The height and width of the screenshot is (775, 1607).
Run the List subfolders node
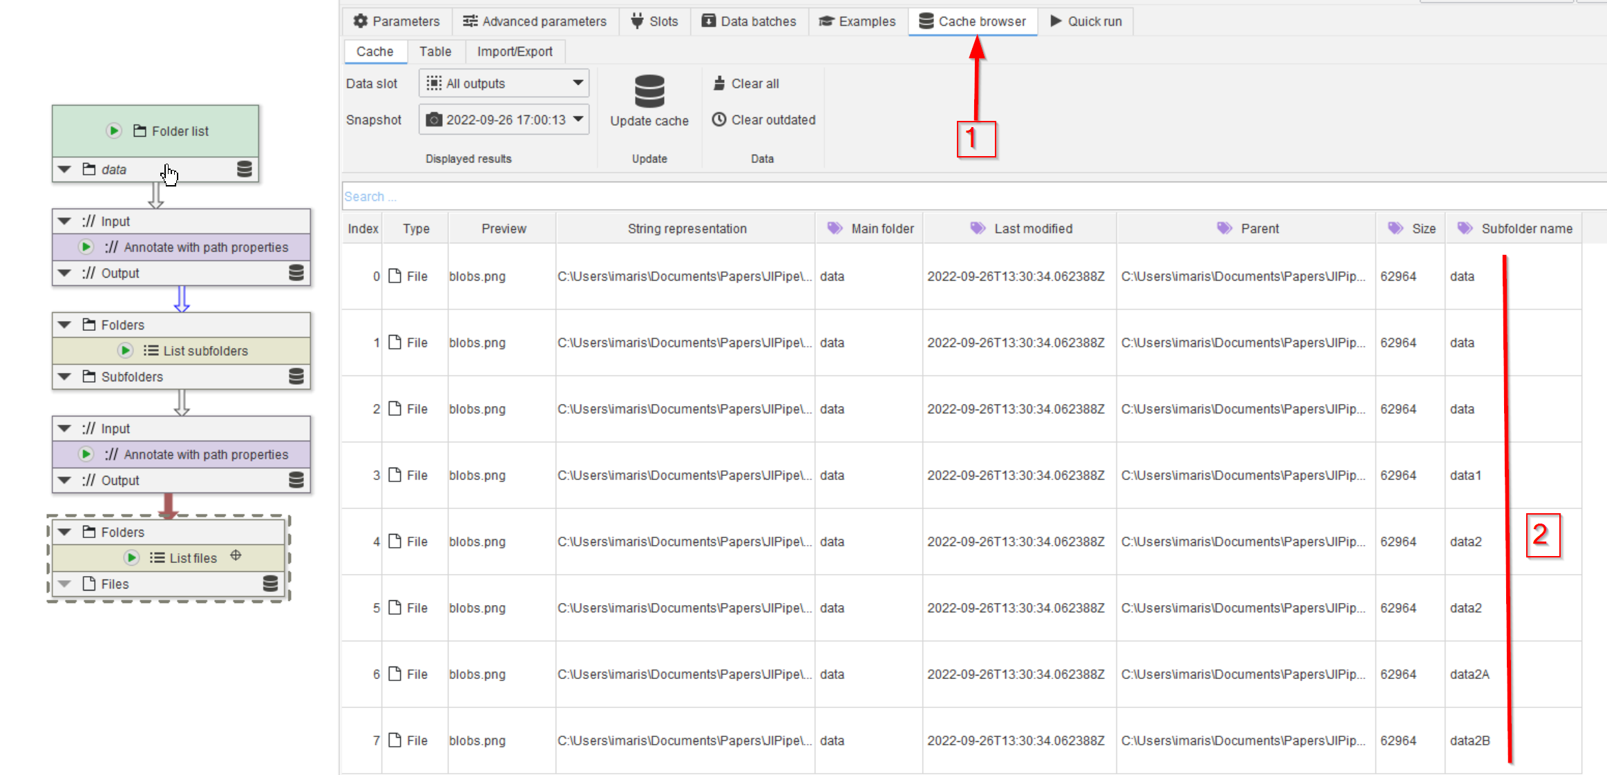coord(125,350)
